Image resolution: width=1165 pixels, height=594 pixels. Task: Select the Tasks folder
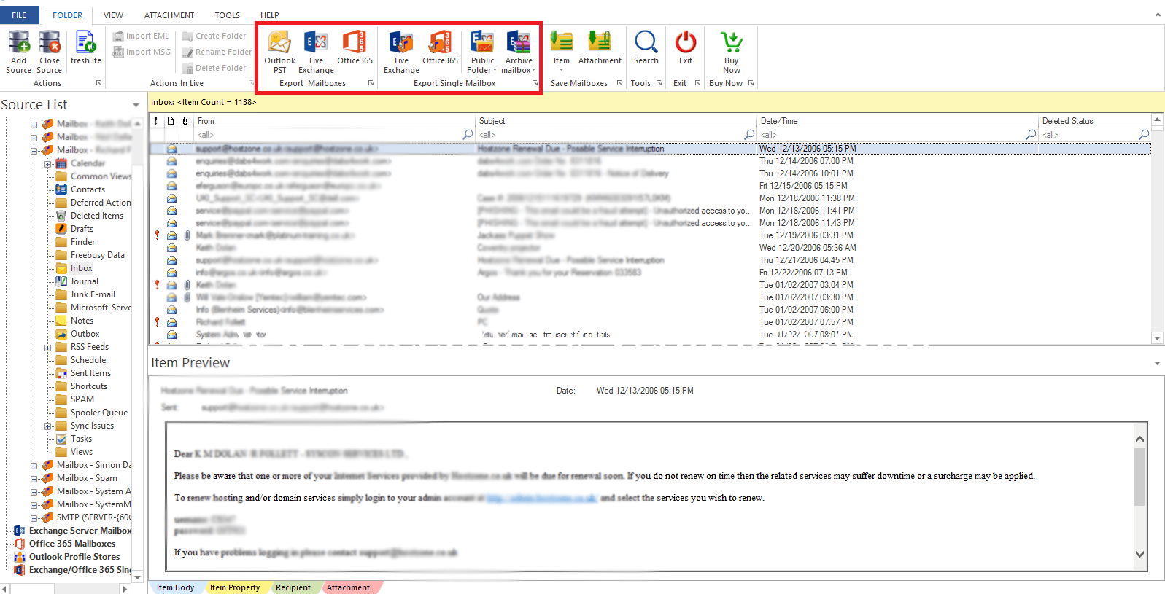pos(81,439)
